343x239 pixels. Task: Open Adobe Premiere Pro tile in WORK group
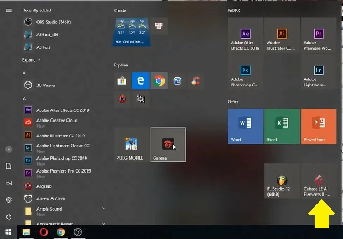[x=318, y=35]
